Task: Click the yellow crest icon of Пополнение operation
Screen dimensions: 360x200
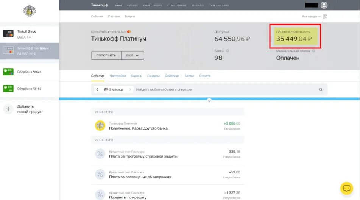Action: tap(100, 126)
